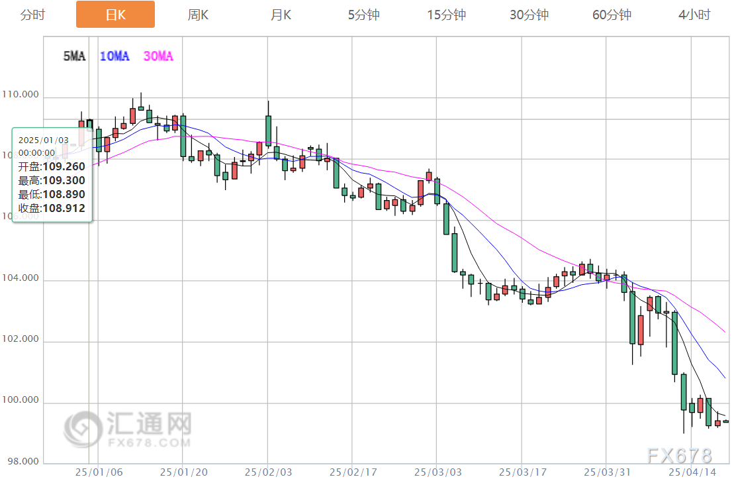Dismiss the 2025/01/03 price tooltip
The image size is (732, 479).
[52, 174]
